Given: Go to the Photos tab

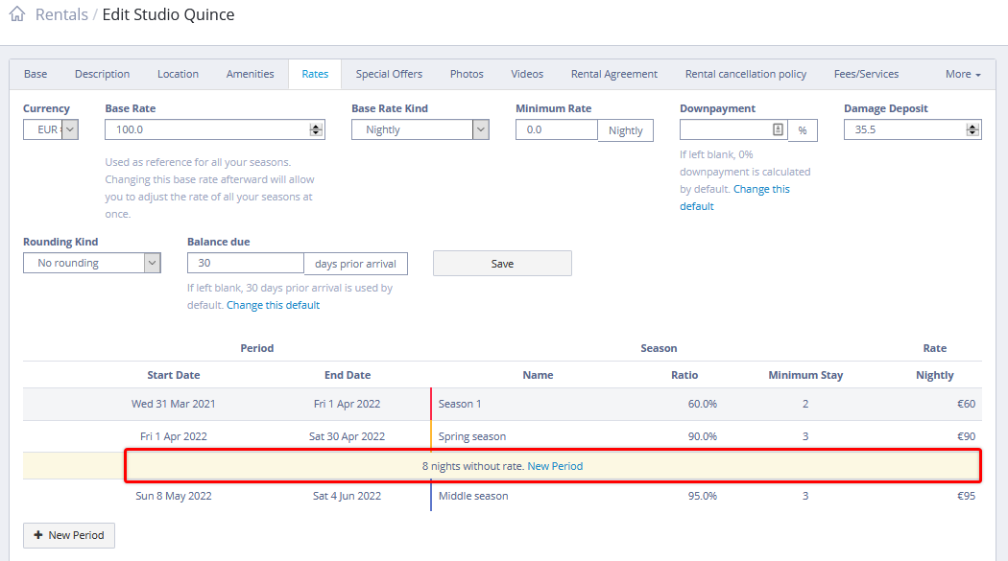Looking at the screenshot, I should (467, 74).
